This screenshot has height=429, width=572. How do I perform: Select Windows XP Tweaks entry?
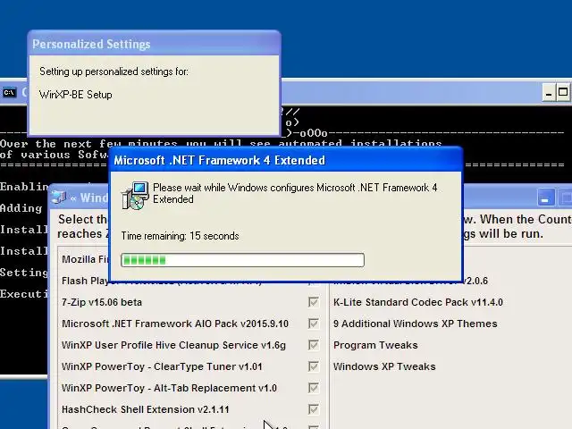[384, 366]
